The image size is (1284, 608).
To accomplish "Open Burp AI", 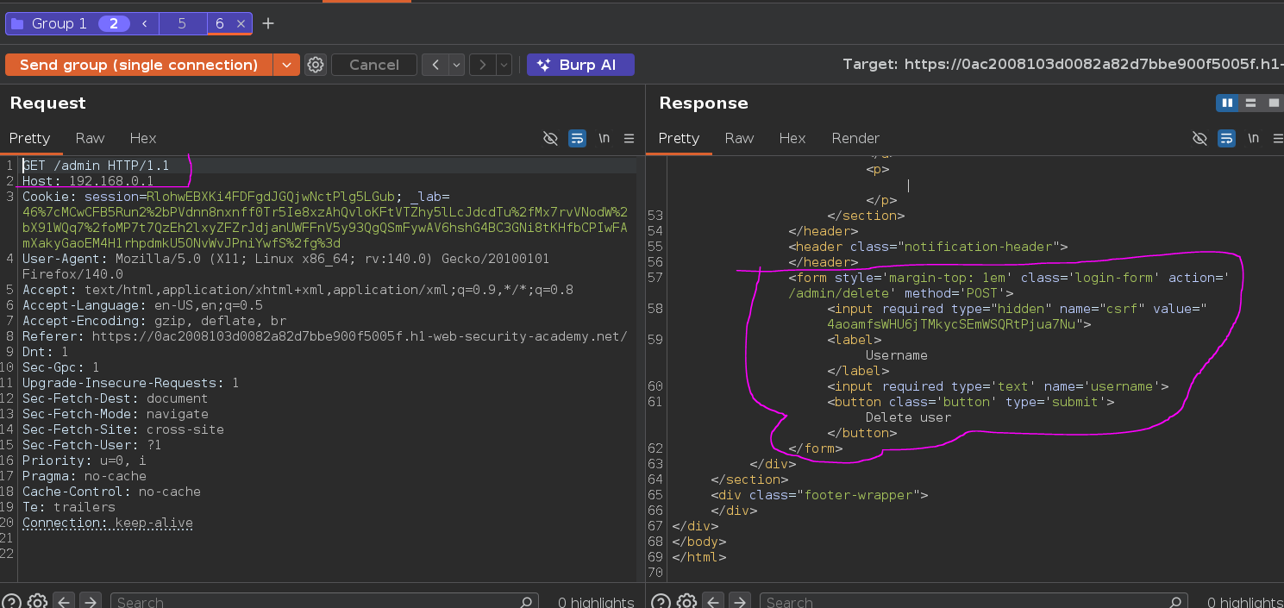I will (580, 65).
